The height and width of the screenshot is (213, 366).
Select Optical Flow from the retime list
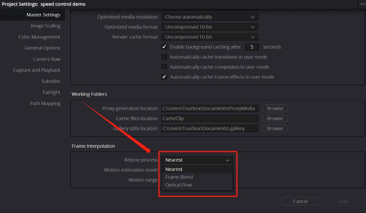click(179, 185)
